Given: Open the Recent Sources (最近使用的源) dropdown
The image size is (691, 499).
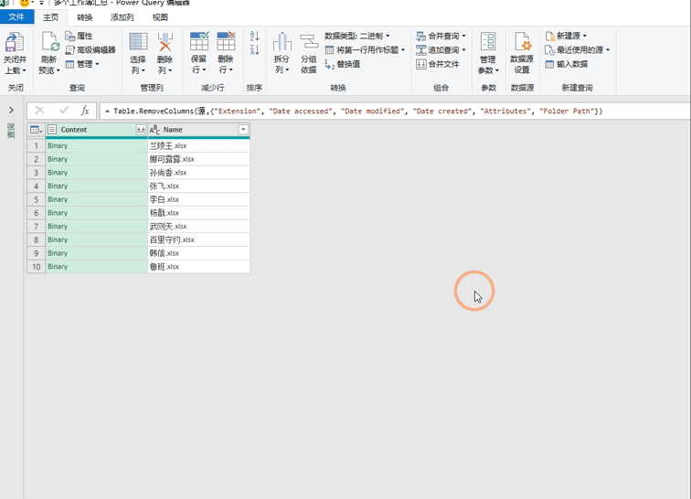Looking at the screenshot, I should point(578,50).
